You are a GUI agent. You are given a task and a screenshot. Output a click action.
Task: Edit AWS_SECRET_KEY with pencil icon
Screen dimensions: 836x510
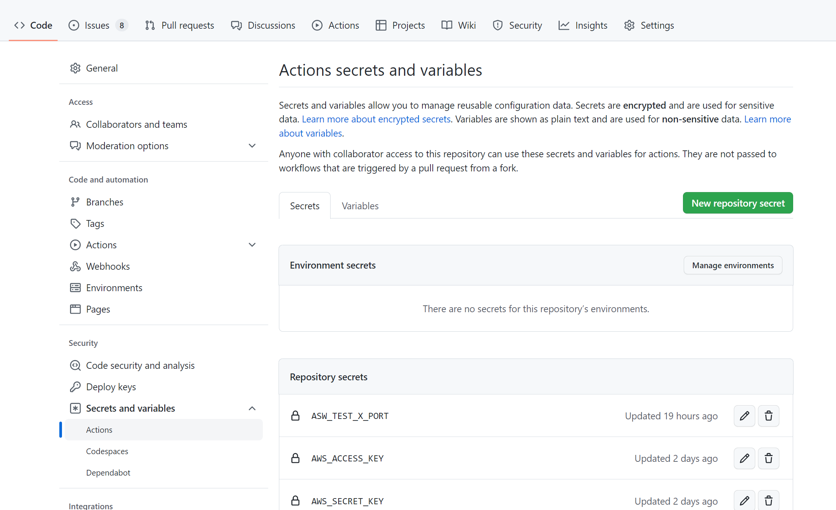[x=744, y=500]
